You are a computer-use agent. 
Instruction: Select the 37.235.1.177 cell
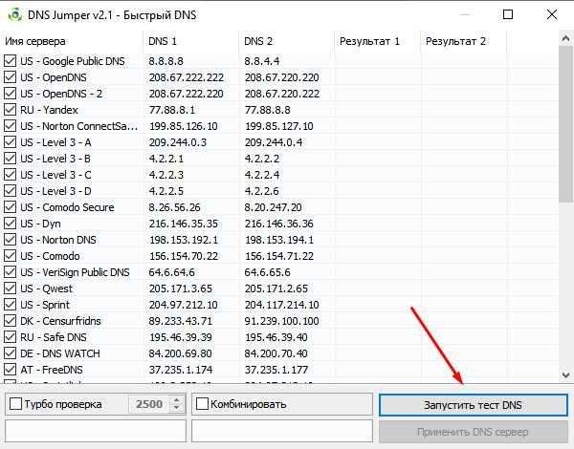276,370
